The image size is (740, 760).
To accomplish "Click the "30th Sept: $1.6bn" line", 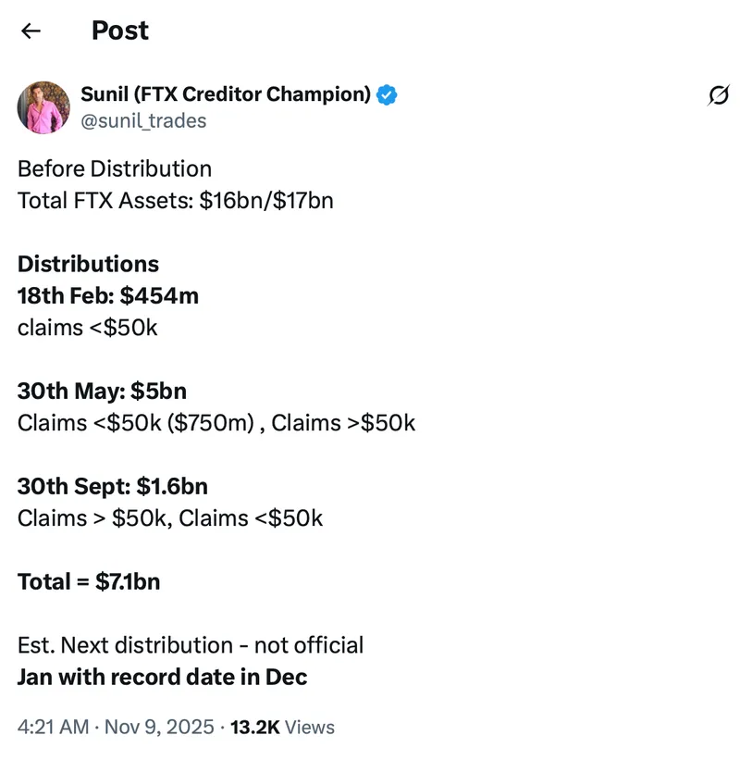I will (113, 486).
